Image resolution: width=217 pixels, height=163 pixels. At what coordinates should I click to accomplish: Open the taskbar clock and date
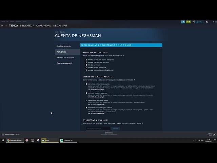[209, 140]
